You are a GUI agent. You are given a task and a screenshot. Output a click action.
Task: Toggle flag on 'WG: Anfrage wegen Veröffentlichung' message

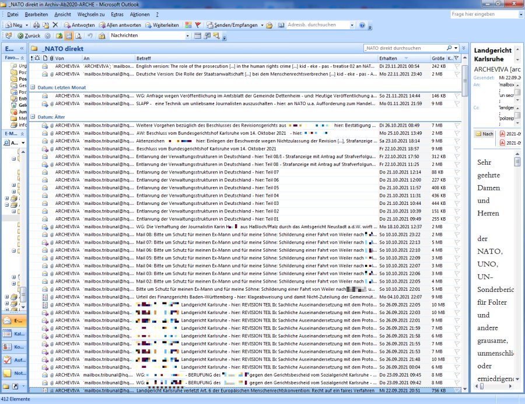(457, 96)
